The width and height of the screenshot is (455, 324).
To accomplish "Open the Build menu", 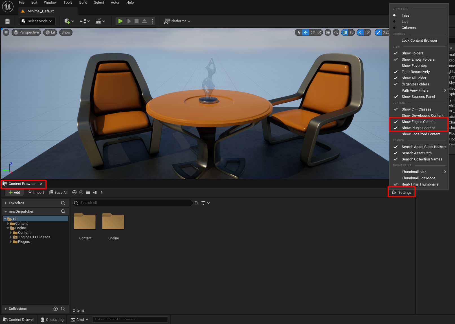I will (x=83, y=3).
